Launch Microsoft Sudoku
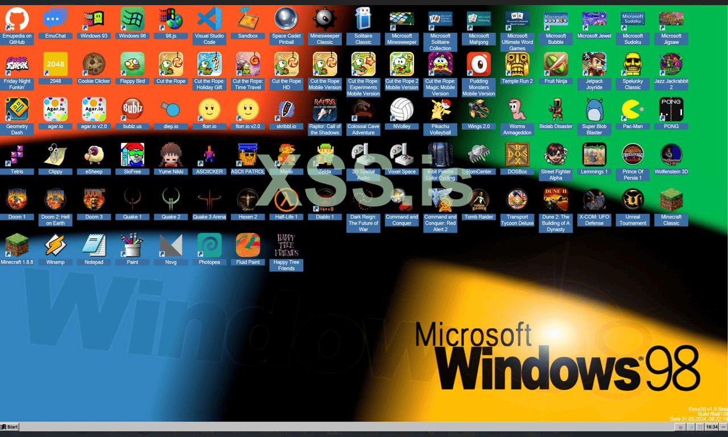728x437 pixels. click(x=633, y=19)
